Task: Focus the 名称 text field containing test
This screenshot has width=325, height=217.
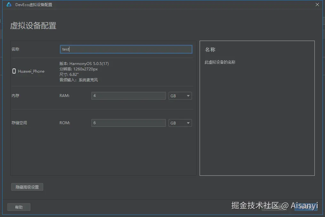Action: pos(126,49)
